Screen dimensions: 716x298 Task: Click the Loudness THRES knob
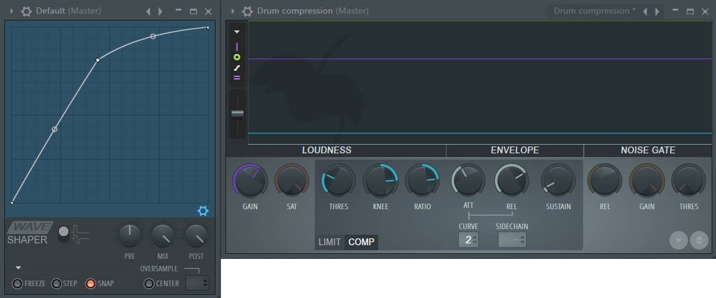click(x=338, y=181)
